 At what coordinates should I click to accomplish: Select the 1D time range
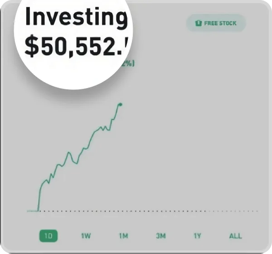coord(49,236)
